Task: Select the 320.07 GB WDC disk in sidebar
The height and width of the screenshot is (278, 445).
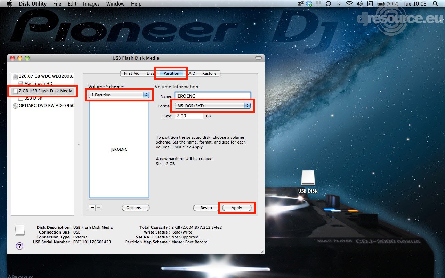Action: 43,76
